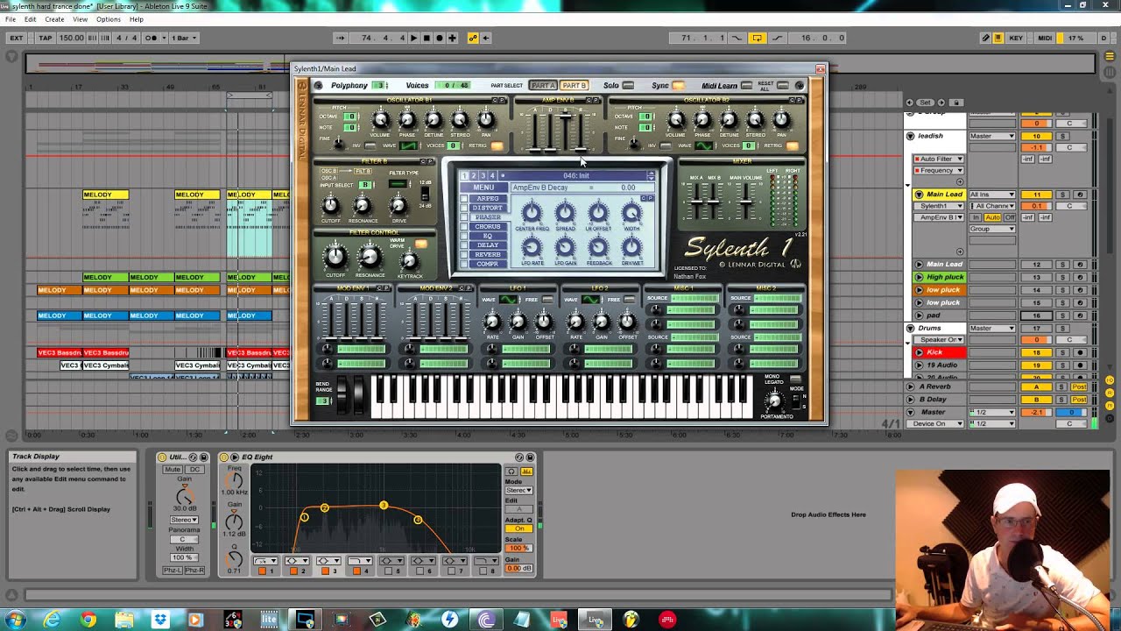Toggle the metronome button
This screenshot has width=1121, height=631.
[x=152, y=38]
